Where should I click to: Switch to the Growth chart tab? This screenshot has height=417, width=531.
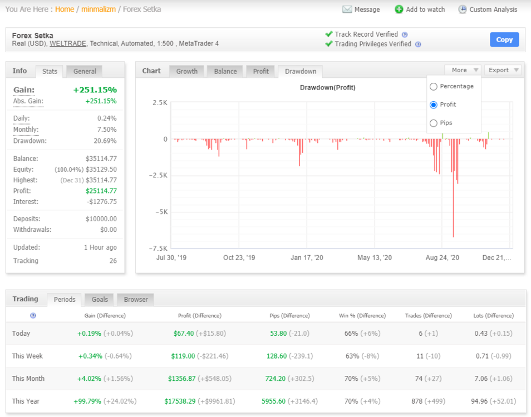[186, 71]
